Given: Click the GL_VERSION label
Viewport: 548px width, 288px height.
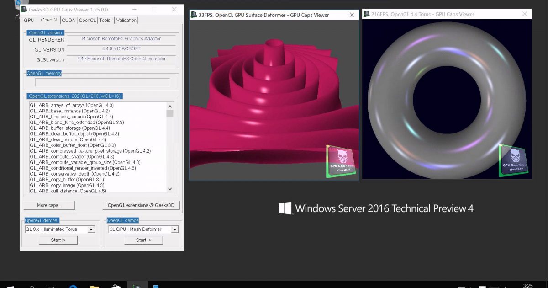Looking at the screenshot, I should (49, 50).
